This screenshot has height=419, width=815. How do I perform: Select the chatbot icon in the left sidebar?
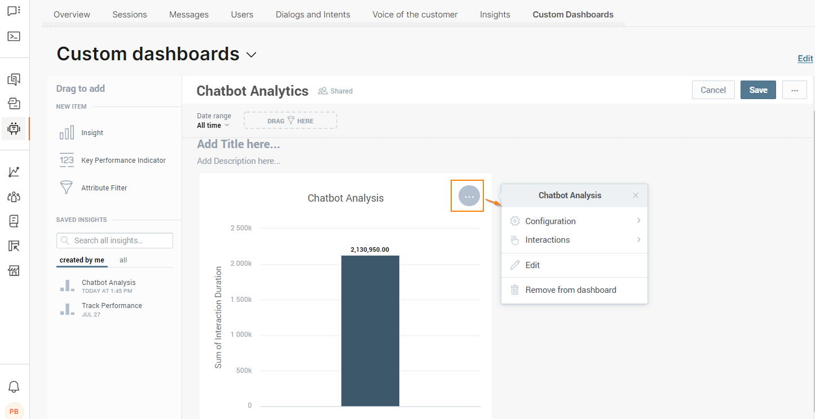tap(14, 128)
